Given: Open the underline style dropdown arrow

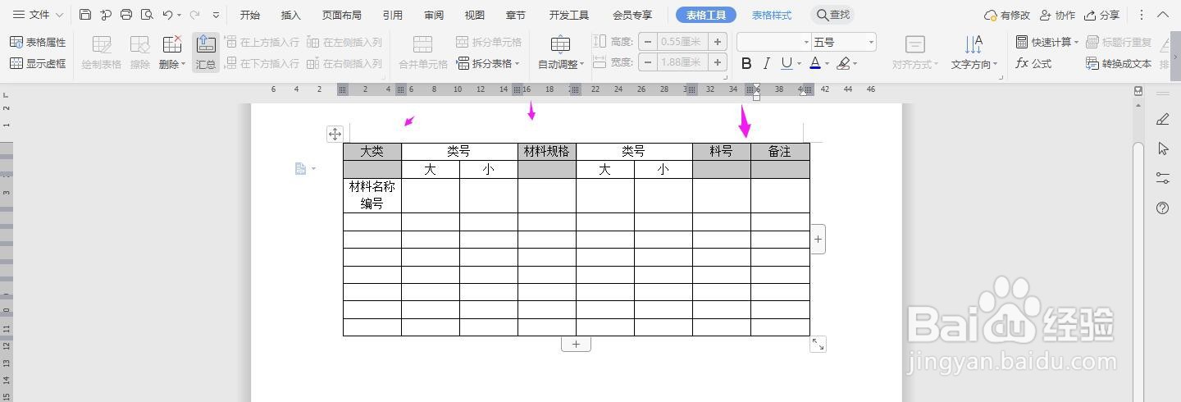Looking at the screenshot, I should (x=799, y=64).
